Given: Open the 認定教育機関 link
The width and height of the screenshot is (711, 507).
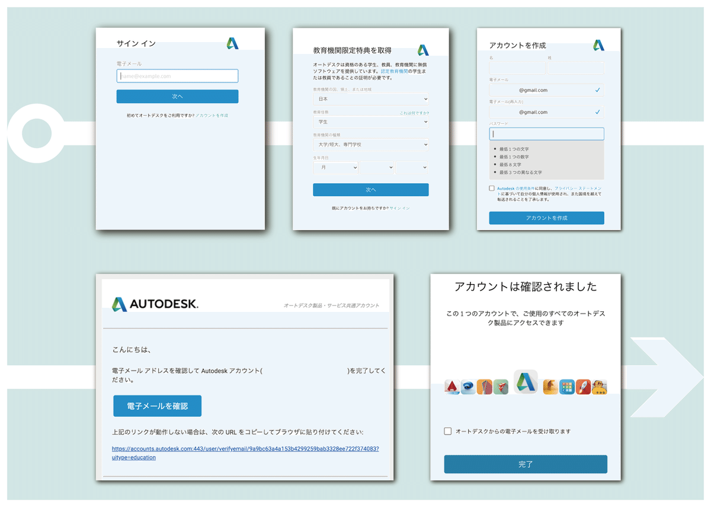Looking at the screenshot, I should click(394, 71).
